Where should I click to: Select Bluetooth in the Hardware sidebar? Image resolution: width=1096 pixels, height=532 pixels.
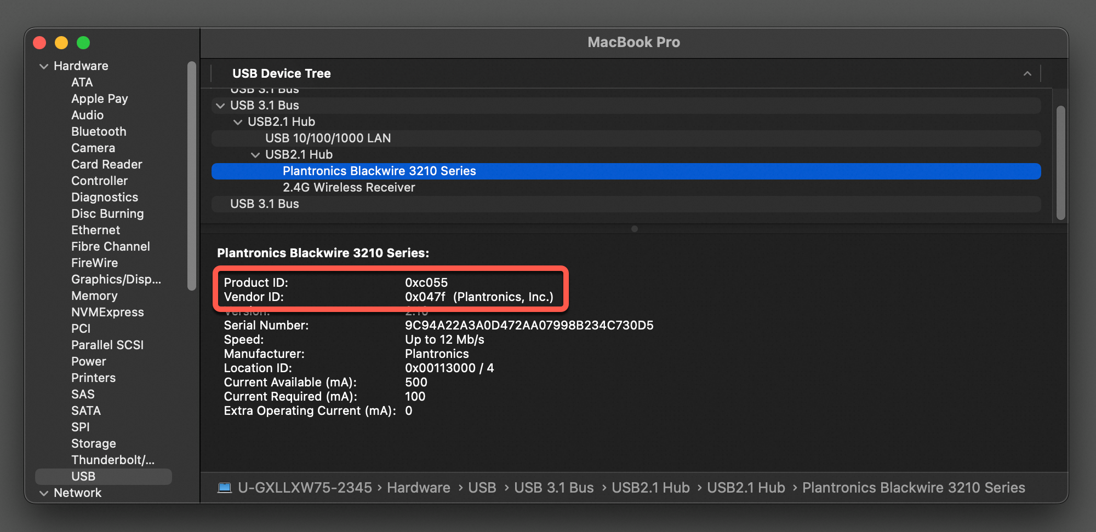coord(99,131)
